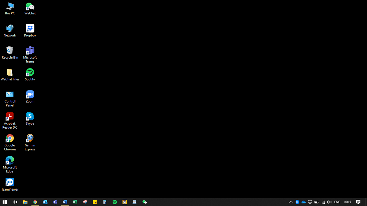Image resolution: width=367 pixels, height=206 pixels.
Task: Open Outlook from the taskbar
Action: [45, 202]
